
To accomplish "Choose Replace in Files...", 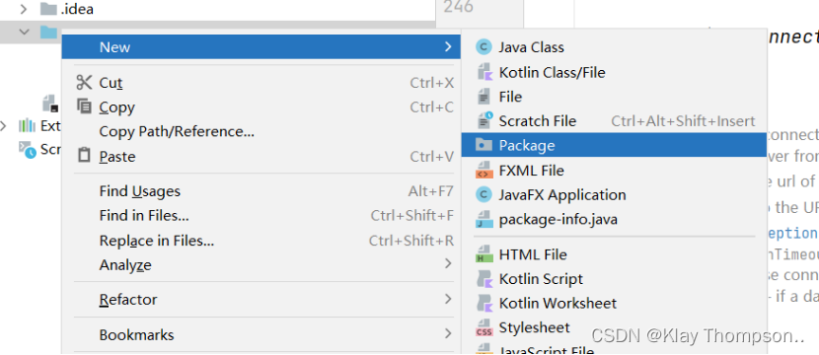I will (261, 241).
